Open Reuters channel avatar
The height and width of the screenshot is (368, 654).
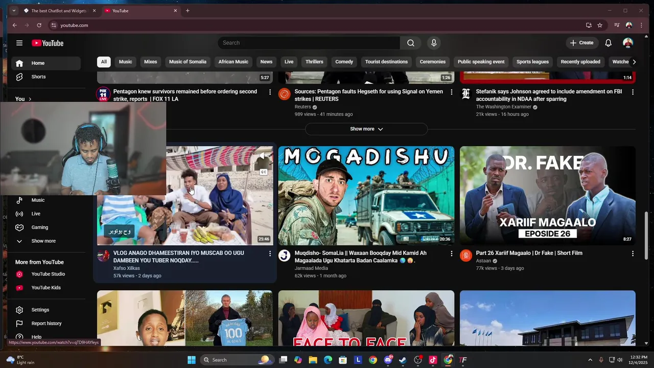[x=285, y=94]
